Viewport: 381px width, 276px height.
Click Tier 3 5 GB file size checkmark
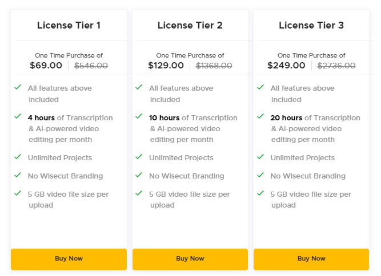click(x=260, y=193)
